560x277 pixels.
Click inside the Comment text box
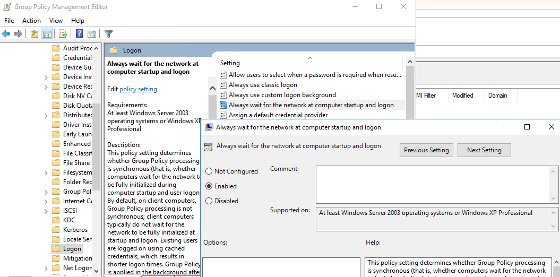point(433,185)
